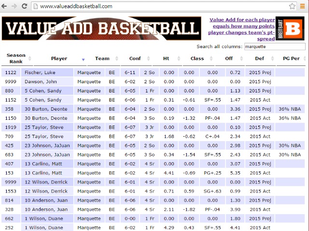Image resolution: width=309 pixels, height=231 pixels.
Task: Click the Value Add Basketball banner
Action: pos(101,28)
